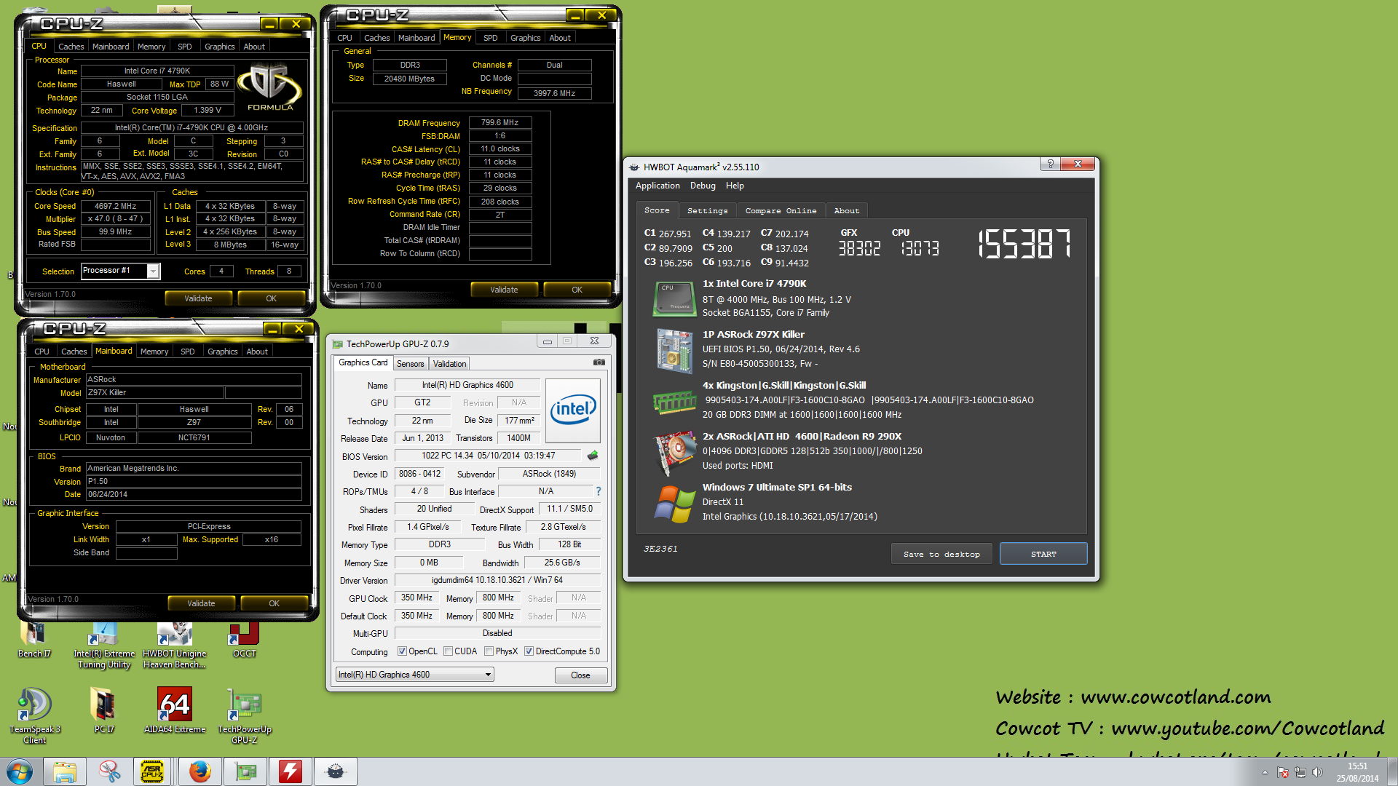Screen dimensions: 1398x786
Task: Click the CPU chip icon in Aquamark
Action: pos(674,298)
